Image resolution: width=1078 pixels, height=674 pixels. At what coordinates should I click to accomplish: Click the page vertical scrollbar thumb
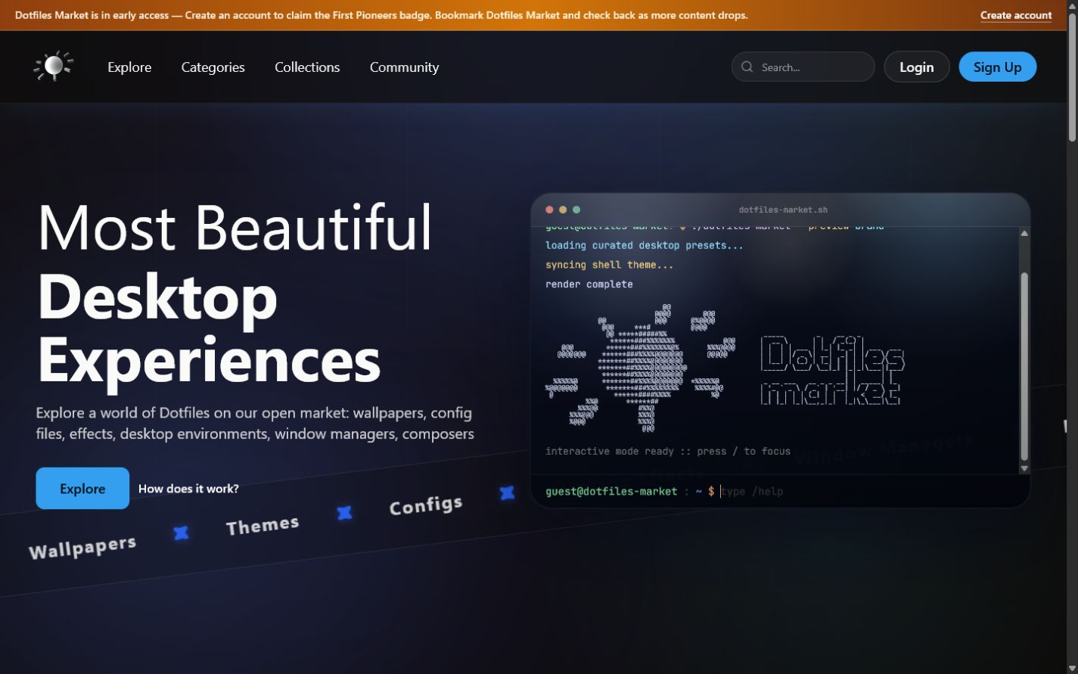[1072, 77]
